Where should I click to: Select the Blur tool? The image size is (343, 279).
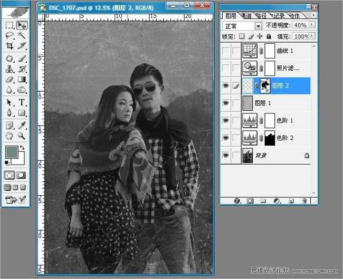click(9, 90)
